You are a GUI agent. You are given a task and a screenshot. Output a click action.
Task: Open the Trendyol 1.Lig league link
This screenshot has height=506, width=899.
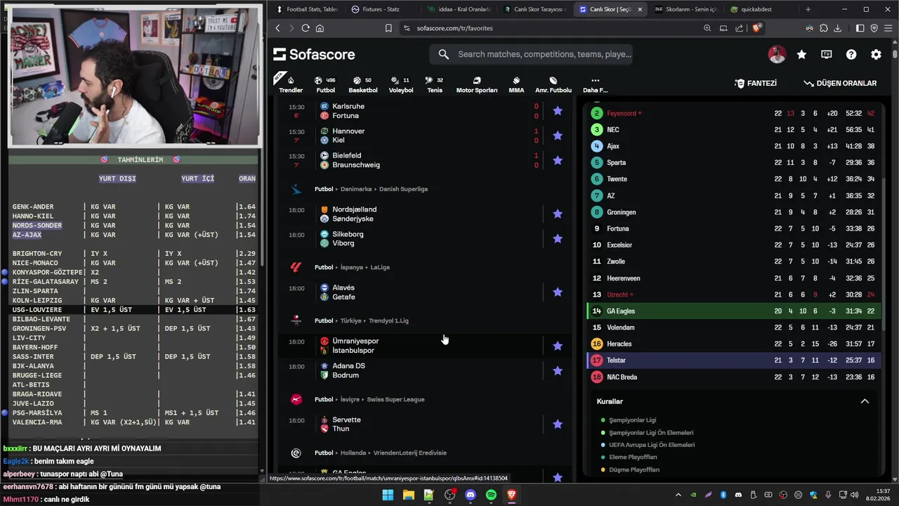388,320
